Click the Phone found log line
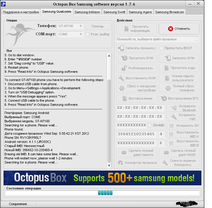 click(x=14, y=129)
